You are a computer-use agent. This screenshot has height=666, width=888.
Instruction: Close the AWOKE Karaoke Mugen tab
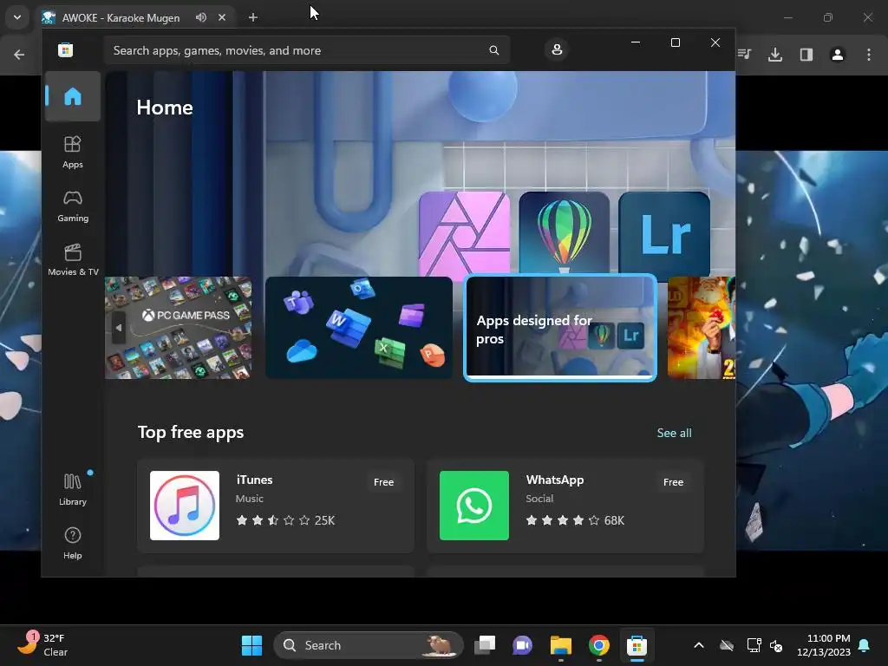tap(222, 17)
